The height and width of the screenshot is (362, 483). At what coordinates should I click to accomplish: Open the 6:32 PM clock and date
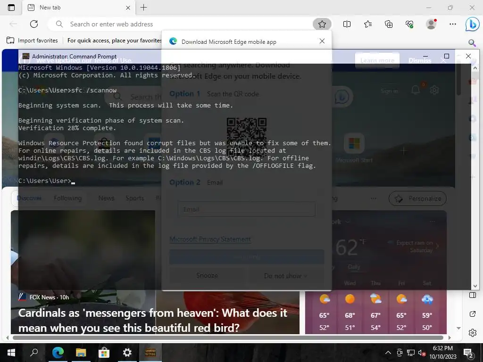[442, 353]
